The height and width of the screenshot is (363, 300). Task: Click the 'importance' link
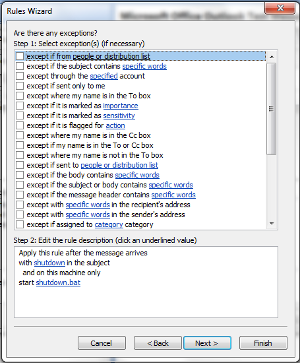coord(121,106)
